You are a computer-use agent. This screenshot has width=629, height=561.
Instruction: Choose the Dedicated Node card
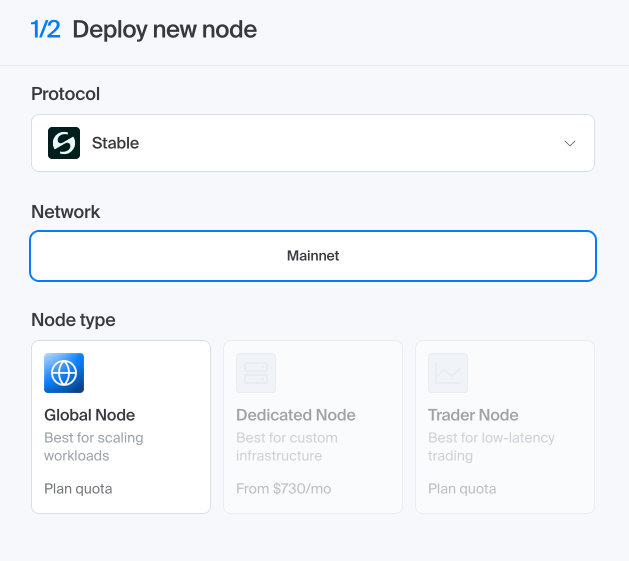pos(313,427)
